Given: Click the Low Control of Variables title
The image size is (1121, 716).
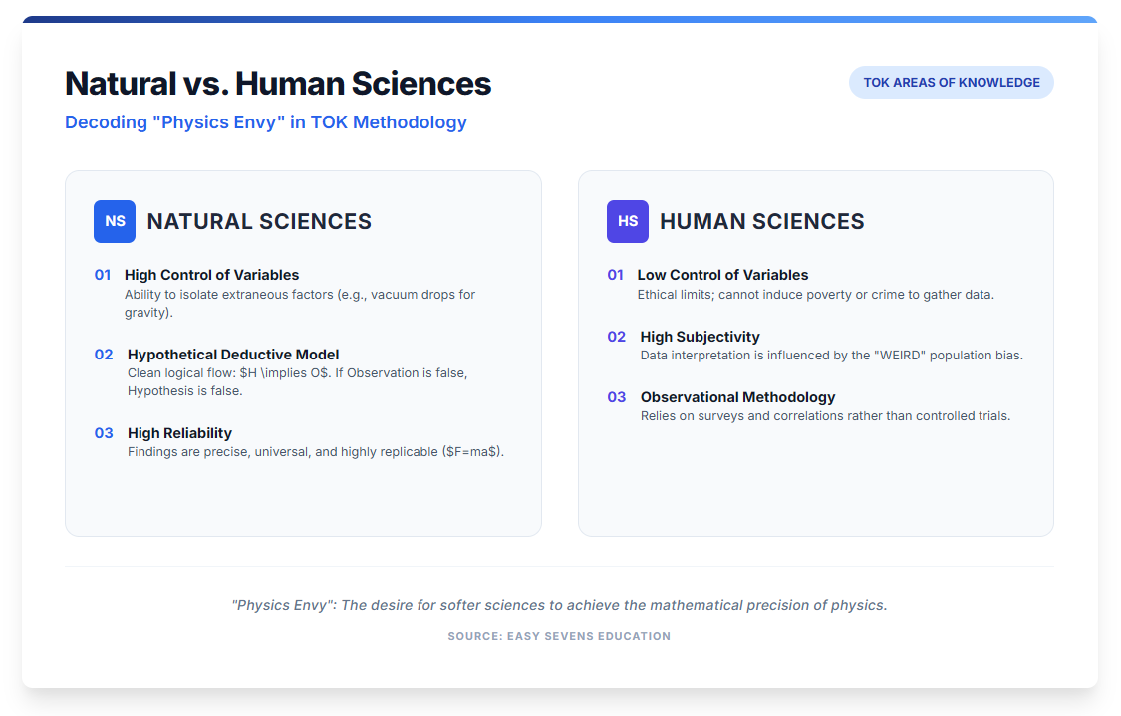Looking at the screenshot, I should (722, 275).
